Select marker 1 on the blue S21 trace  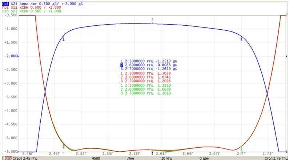pyautogui.click(x=63, y=39)
